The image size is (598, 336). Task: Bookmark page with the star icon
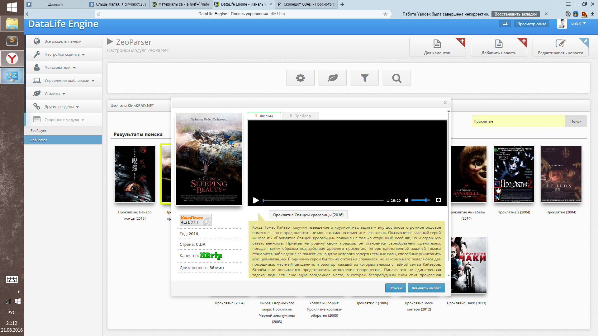(385, 14)
